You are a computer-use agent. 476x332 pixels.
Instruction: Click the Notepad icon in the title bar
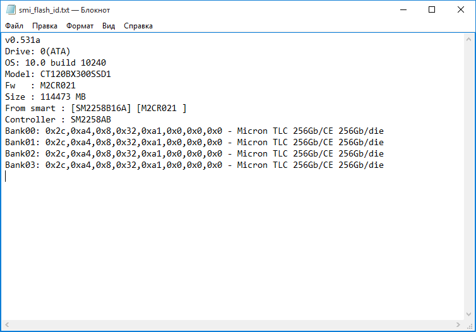click(x=11, y=9)
